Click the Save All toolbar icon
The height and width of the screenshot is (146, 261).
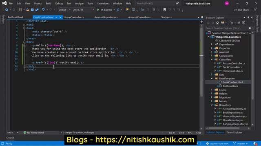click(37, 10)
